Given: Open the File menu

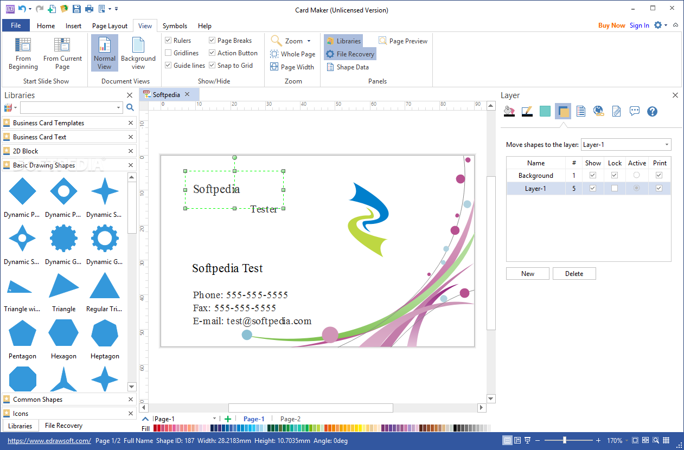Looking at the screenshot, I should (16, 25).
